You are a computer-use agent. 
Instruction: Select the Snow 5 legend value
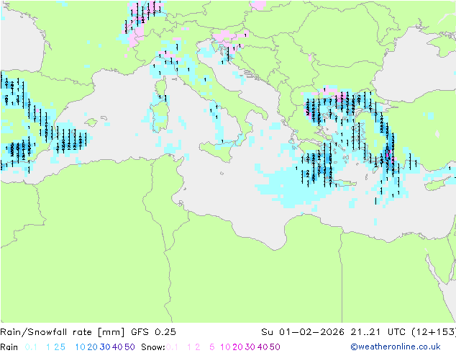point(212,347)
